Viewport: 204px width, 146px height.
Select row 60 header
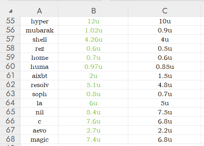tap(10, 66)
